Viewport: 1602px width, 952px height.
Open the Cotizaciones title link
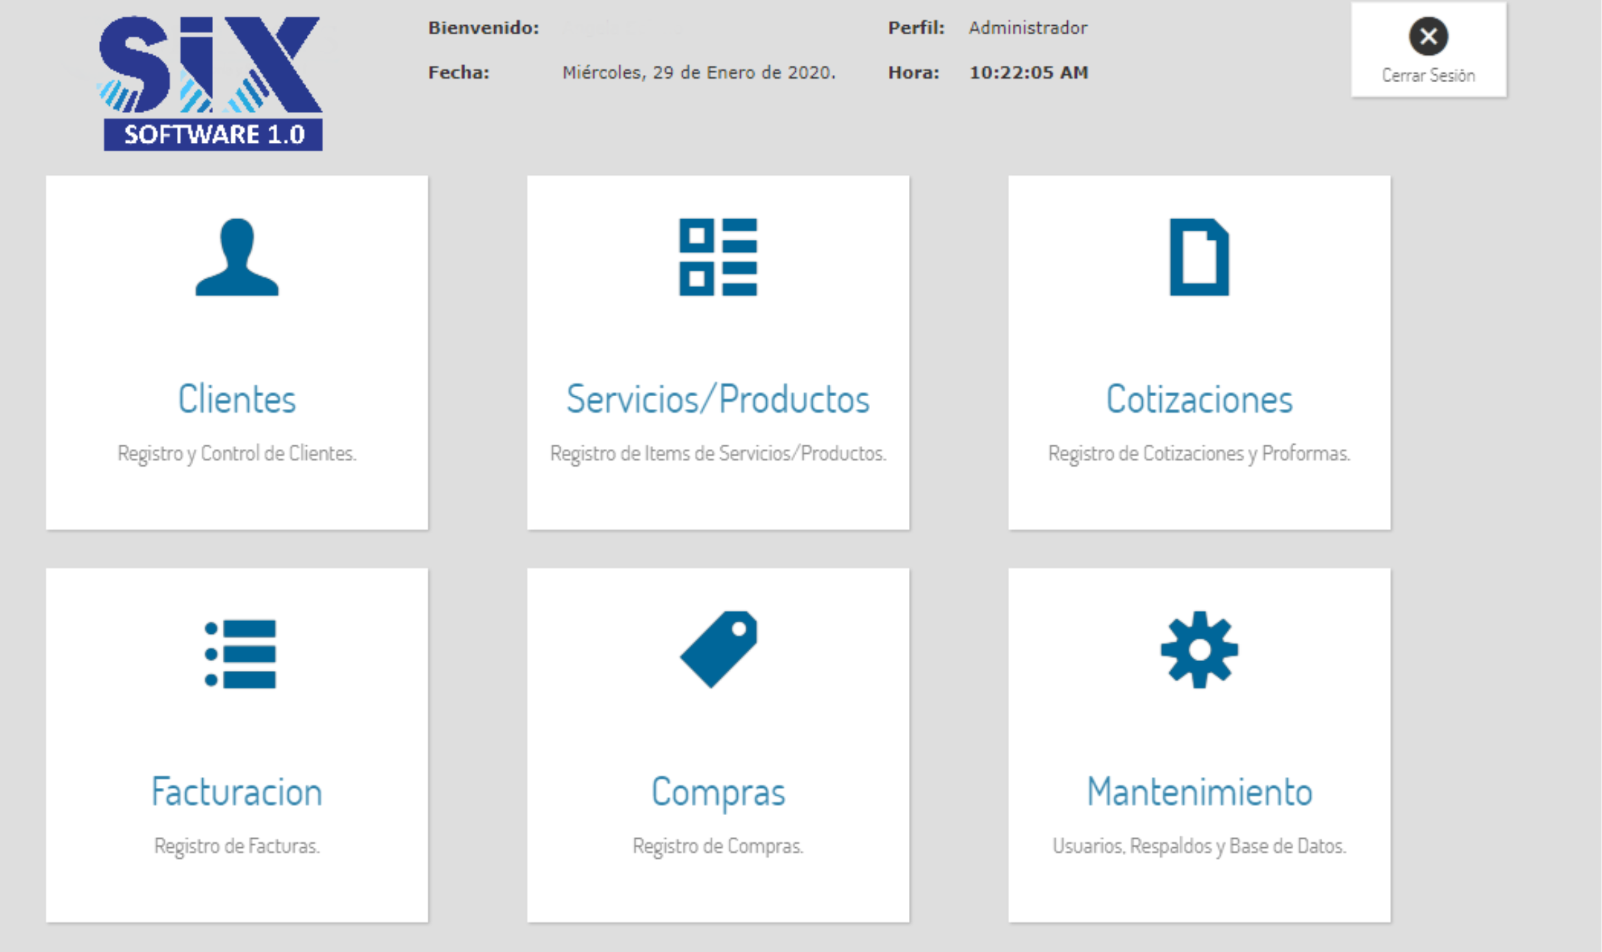[1199, 399]
